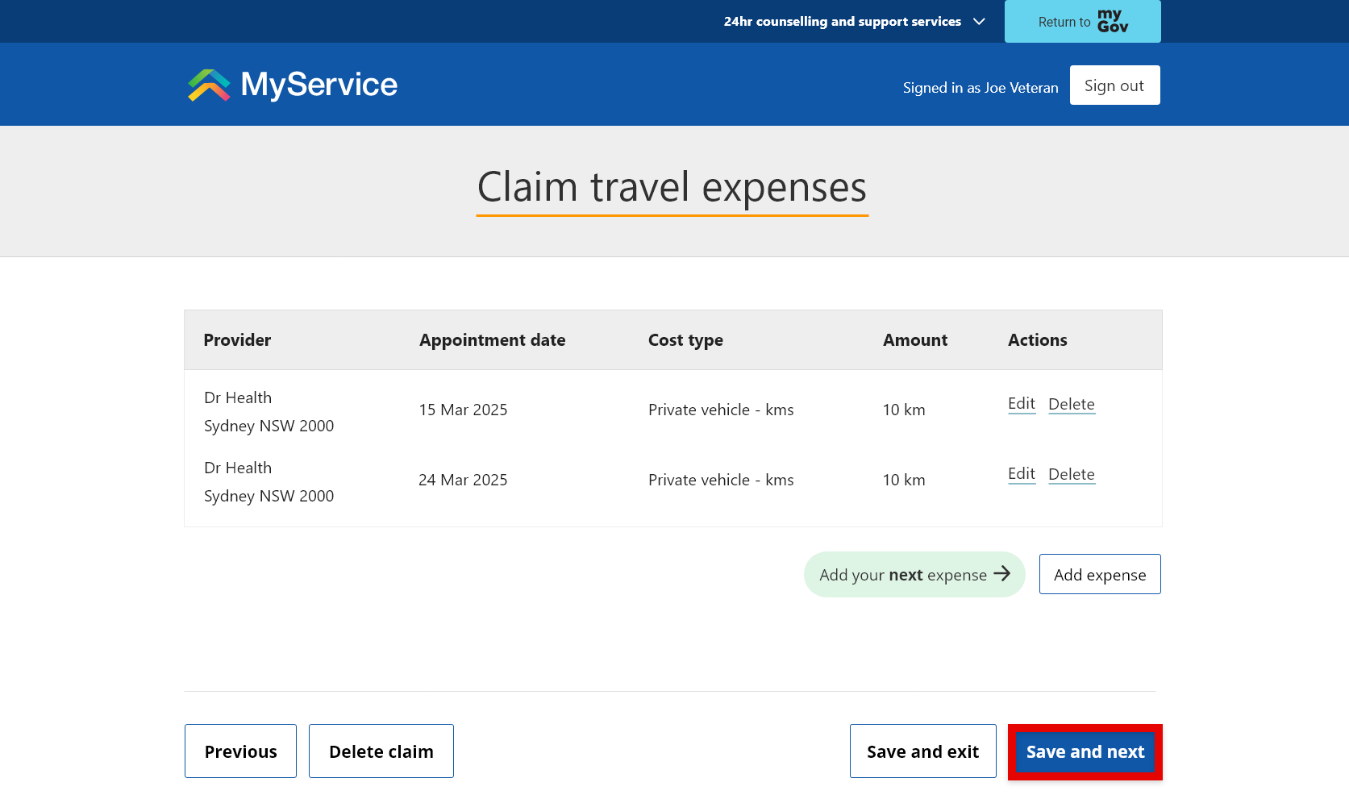Delete the 24 Mar 2025 expense
The height and width of the screenshot is (803, 1349).
(1072, 474)
